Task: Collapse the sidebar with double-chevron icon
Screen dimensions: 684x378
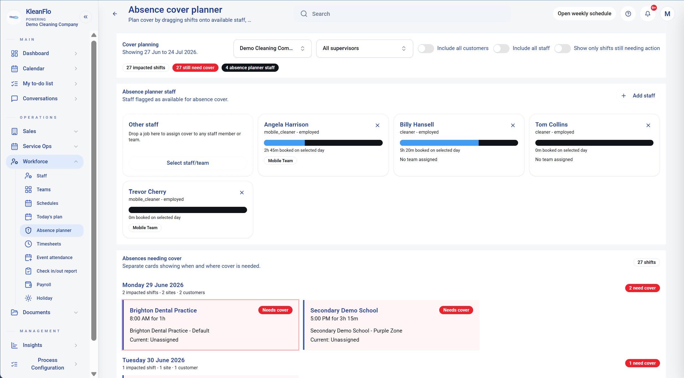Action: pyautogui.click(x=86, y=17)
